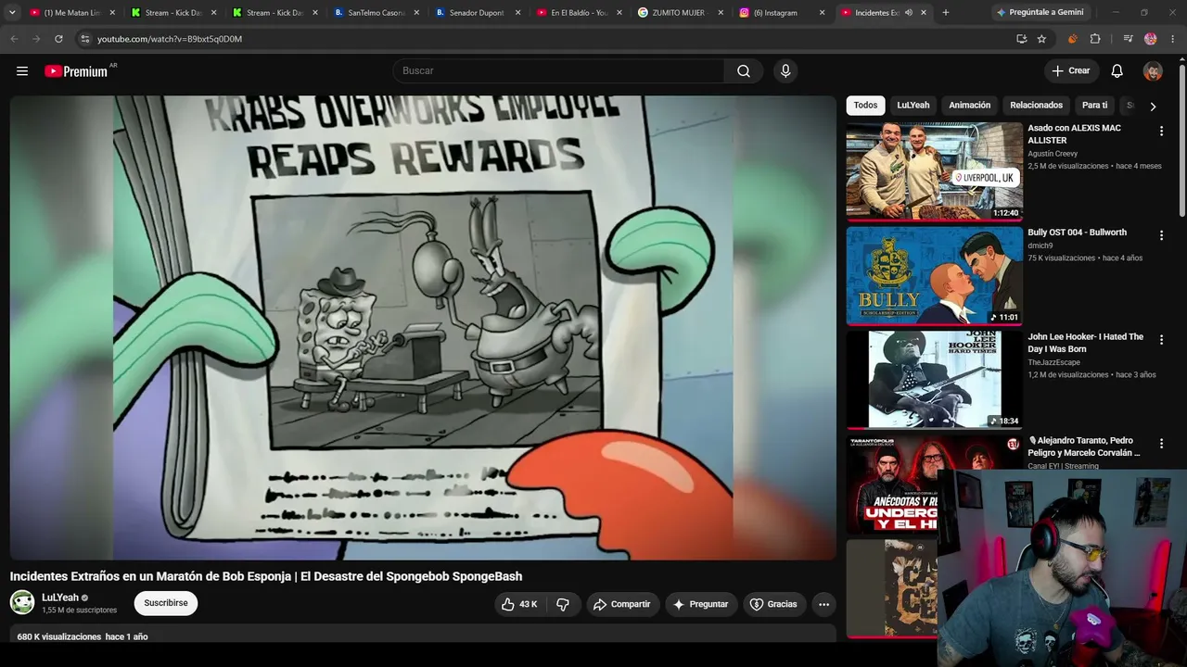Screen dimensions: 1187x667
Task: Bookmark this page with the star
Action: coord(1041,39)
